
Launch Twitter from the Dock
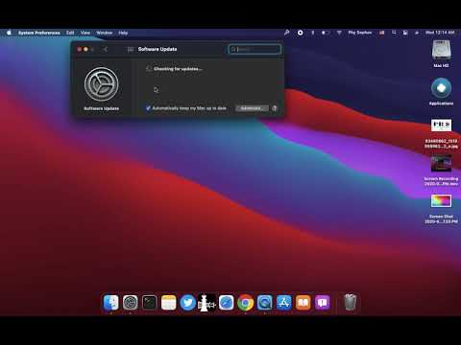[188, 302]
